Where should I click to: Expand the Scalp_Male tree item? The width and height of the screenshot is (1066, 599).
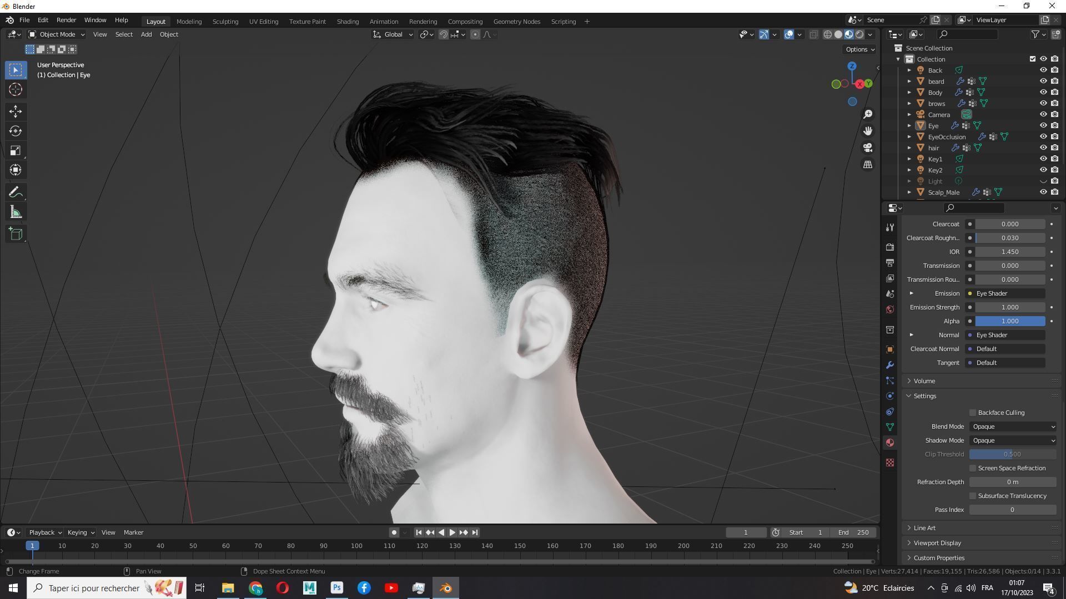pos(909,192)
